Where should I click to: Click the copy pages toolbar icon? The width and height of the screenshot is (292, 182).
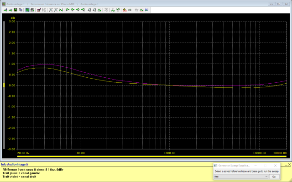(x=21, y=10)
